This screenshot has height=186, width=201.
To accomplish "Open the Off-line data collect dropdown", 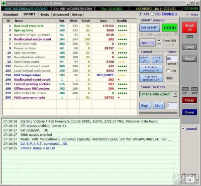I will [175, 94].
